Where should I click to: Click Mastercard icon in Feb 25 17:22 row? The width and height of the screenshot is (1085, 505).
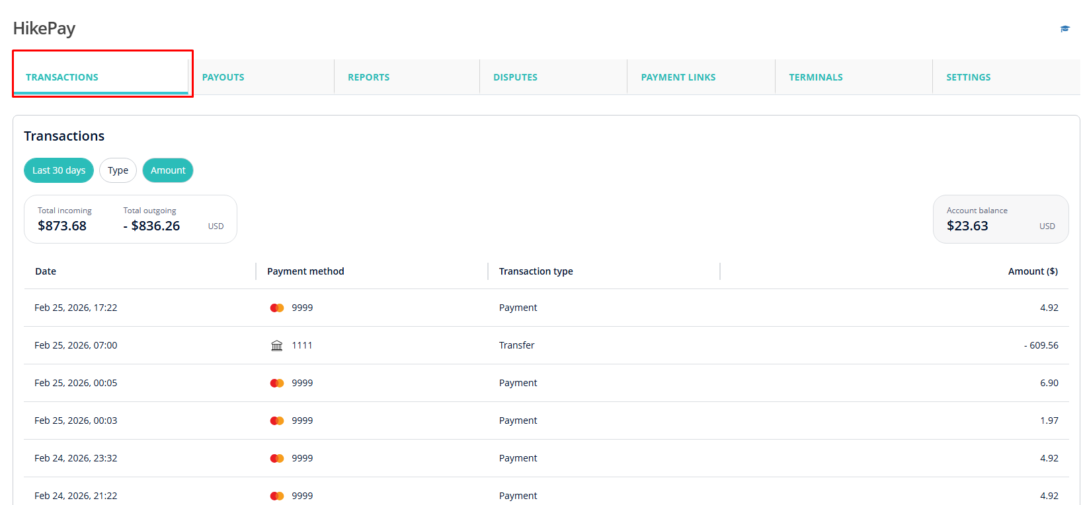[277, 308]
